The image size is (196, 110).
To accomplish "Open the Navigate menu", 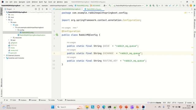I will [x=22, y=2].
